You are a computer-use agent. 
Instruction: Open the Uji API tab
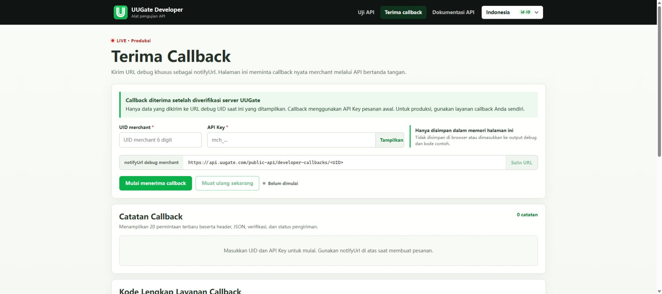pyautogui.click(x=366, y=12)
